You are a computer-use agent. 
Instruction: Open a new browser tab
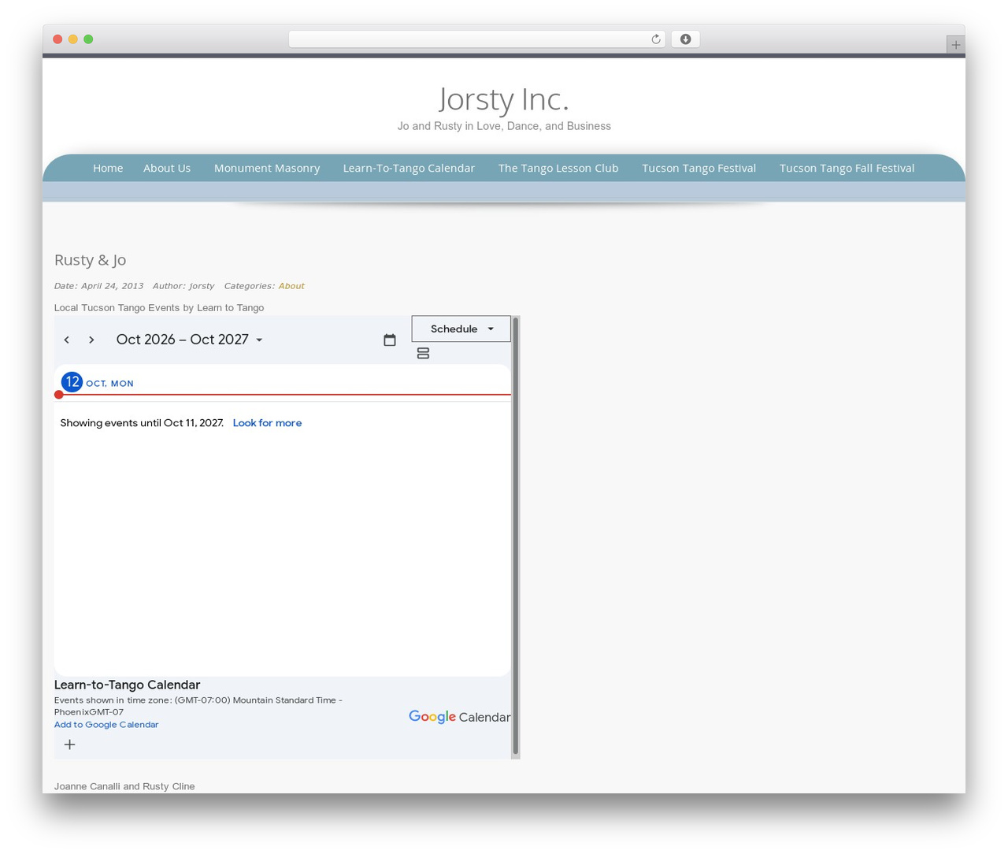(x=955, y=45)
